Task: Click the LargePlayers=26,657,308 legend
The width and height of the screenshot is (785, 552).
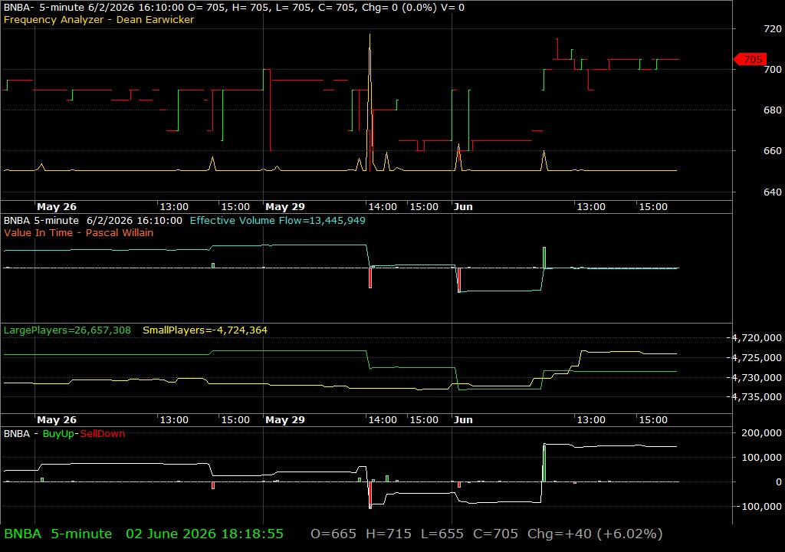Action: [67, 330]
